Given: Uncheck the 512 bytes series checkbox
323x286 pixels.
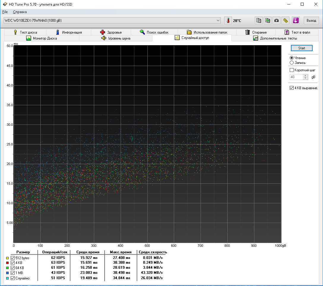Looking at the screenshot, I should coord(12,258).
